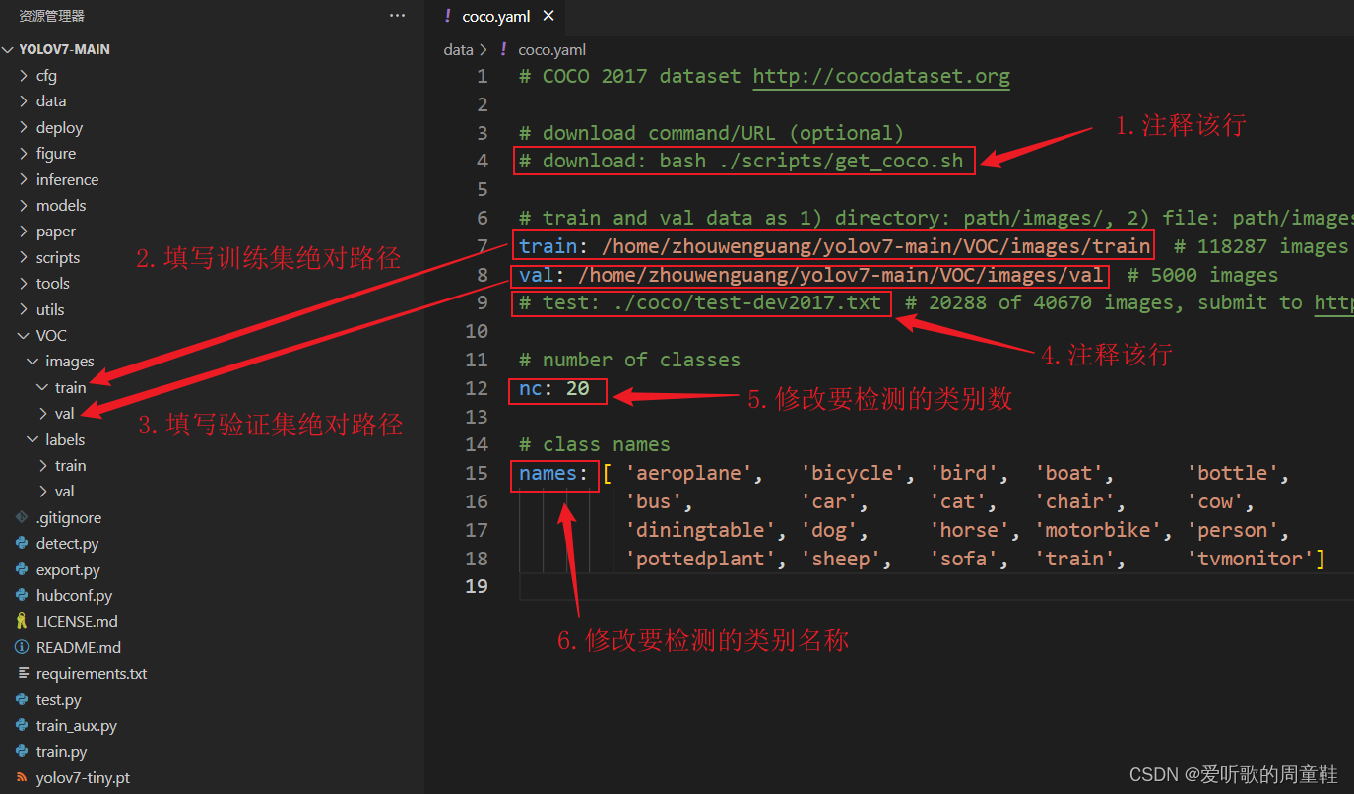
Task: Open hubconf.py via its Python icon
Action: [23, 596]
